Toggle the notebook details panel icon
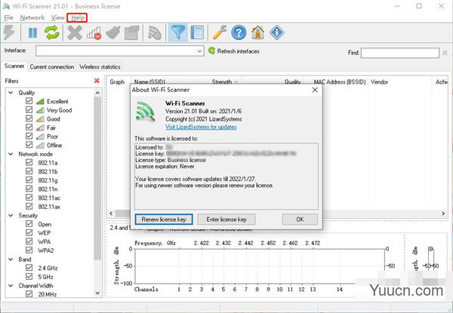Image resolution: width=453 pixels, height=313 pixels. pyautogui.click(x=197, y=32)
